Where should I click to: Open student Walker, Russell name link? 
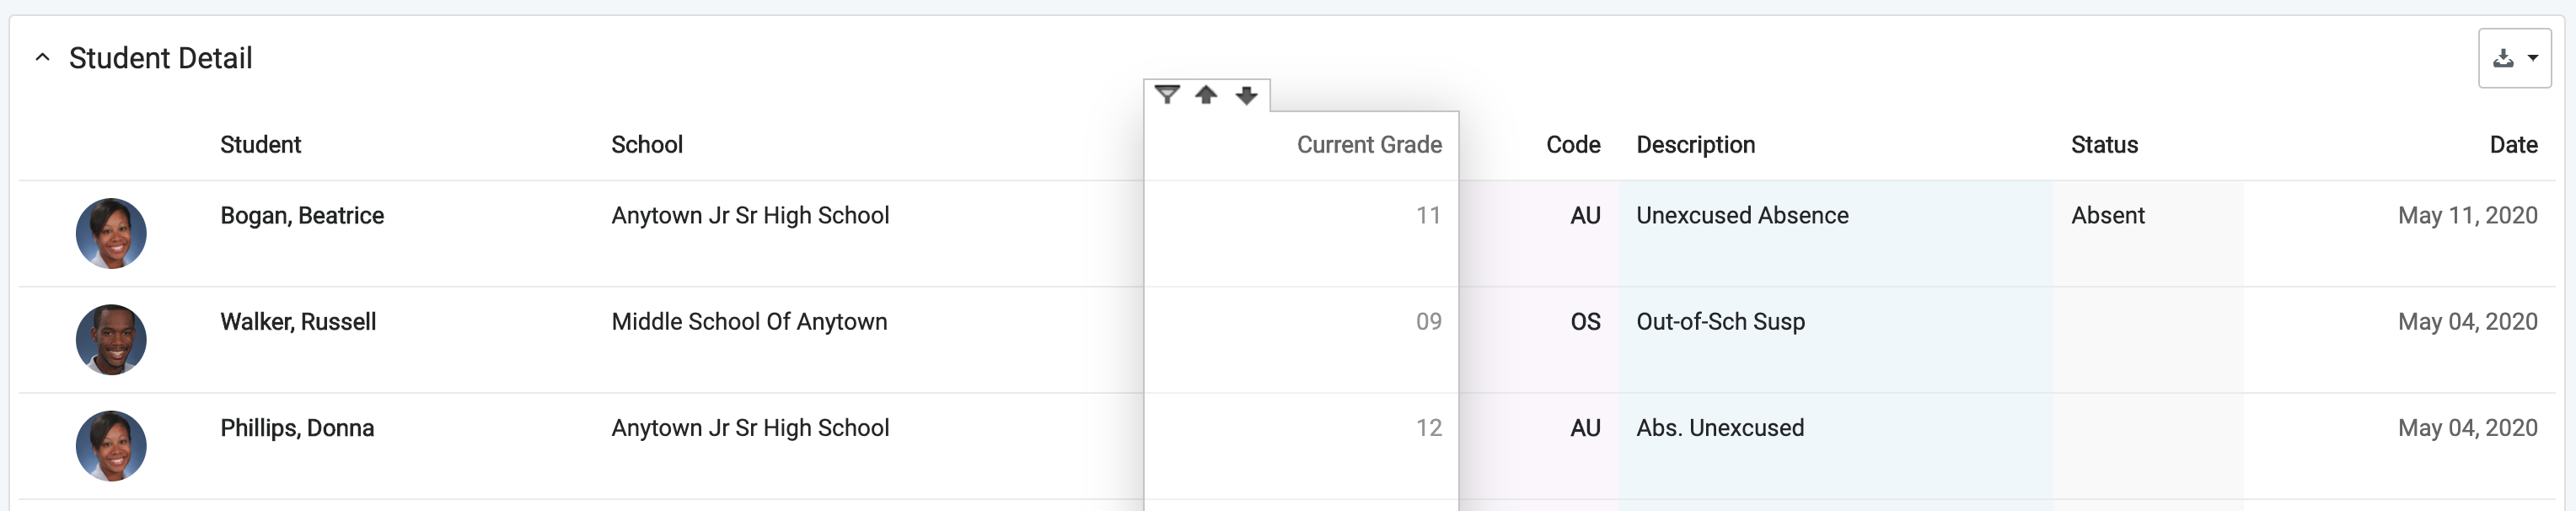[298, 322]
